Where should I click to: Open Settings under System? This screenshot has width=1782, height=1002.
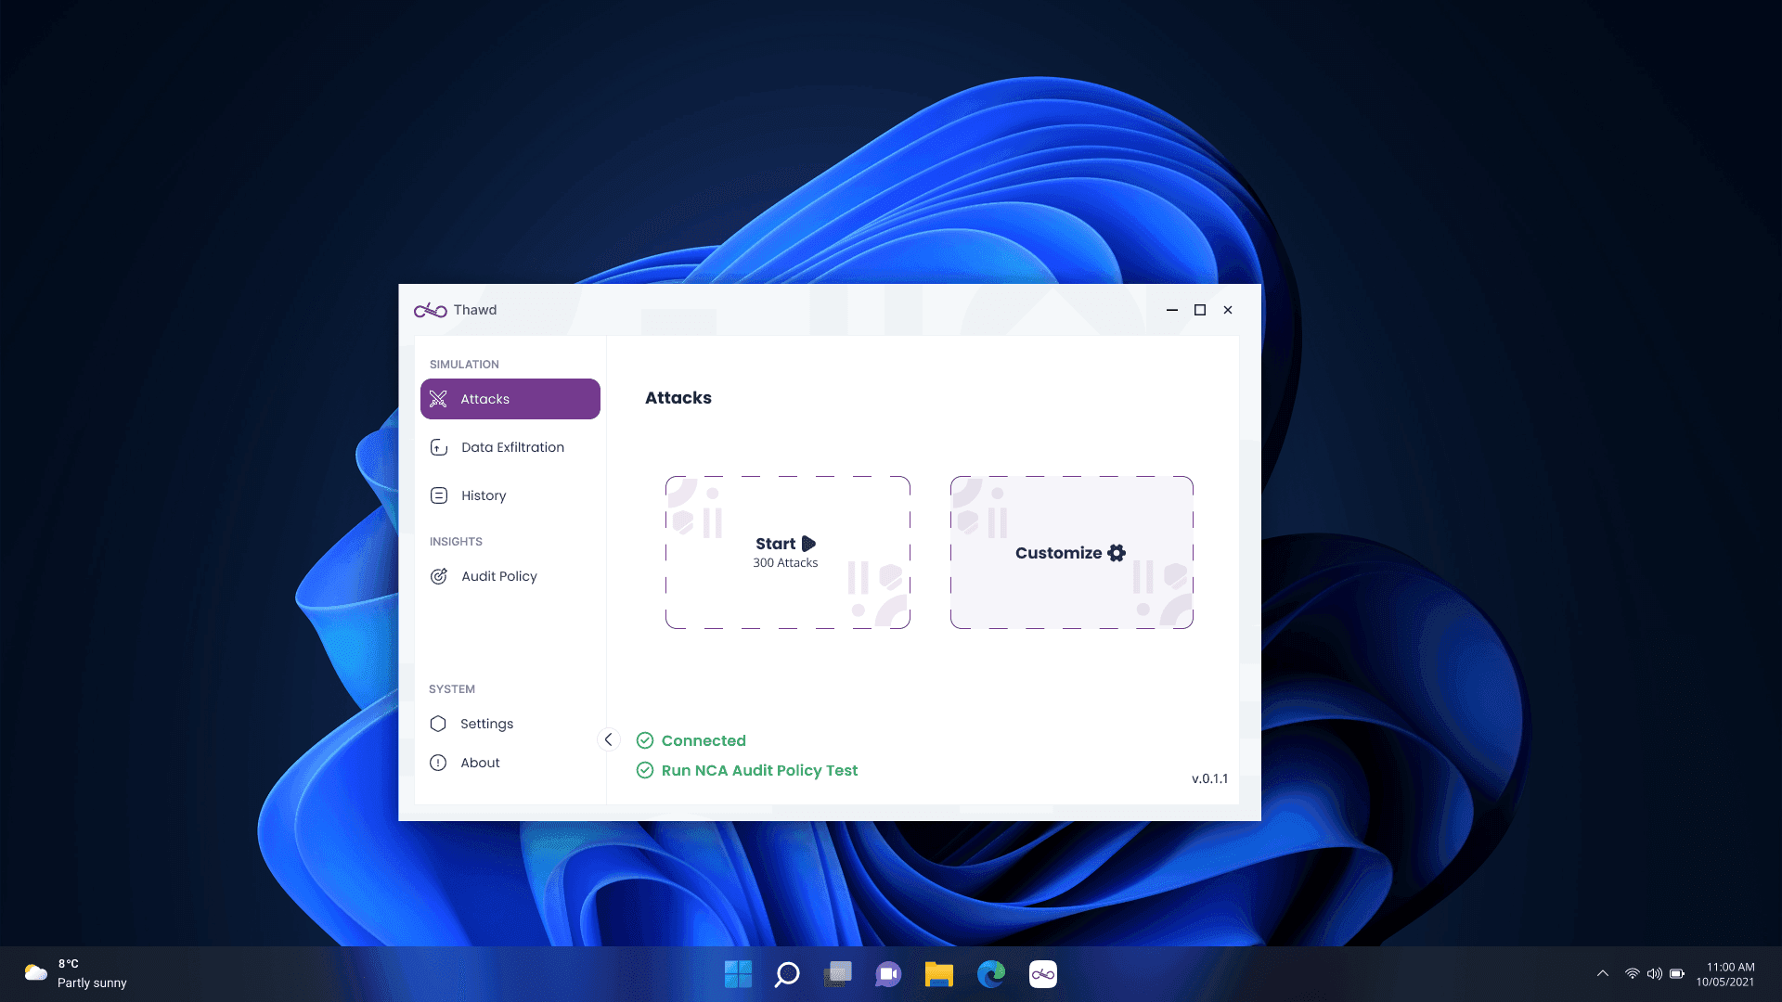pyautogui.click(x=510, y=724)
